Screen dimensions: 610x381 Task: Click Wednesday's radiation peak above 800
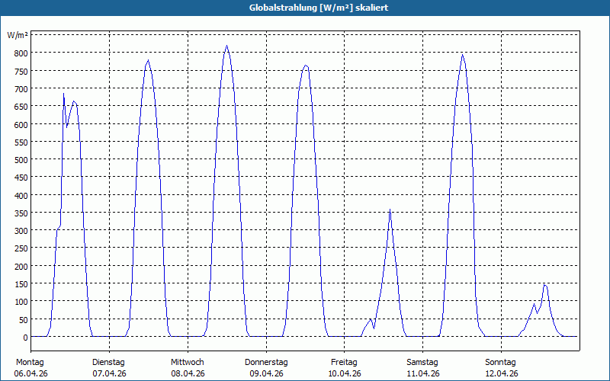pos(226,46)
